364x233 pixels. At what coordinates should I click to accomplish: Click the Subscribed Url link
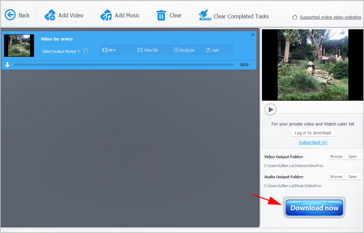click(313, 142)
